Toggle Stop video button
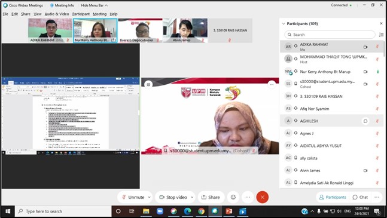This screenshot has height=218, width=387. 173,197
